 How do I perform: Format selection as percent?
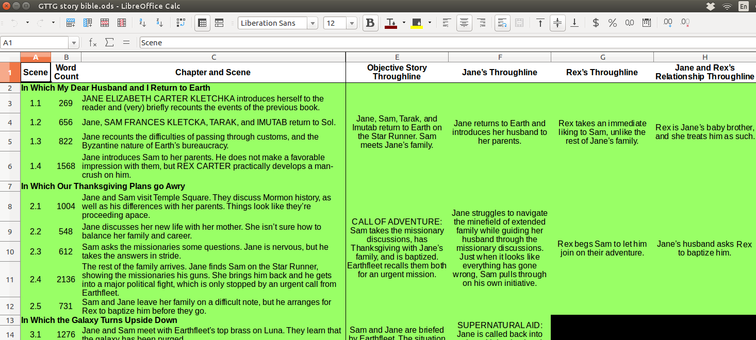click(613, 23)
